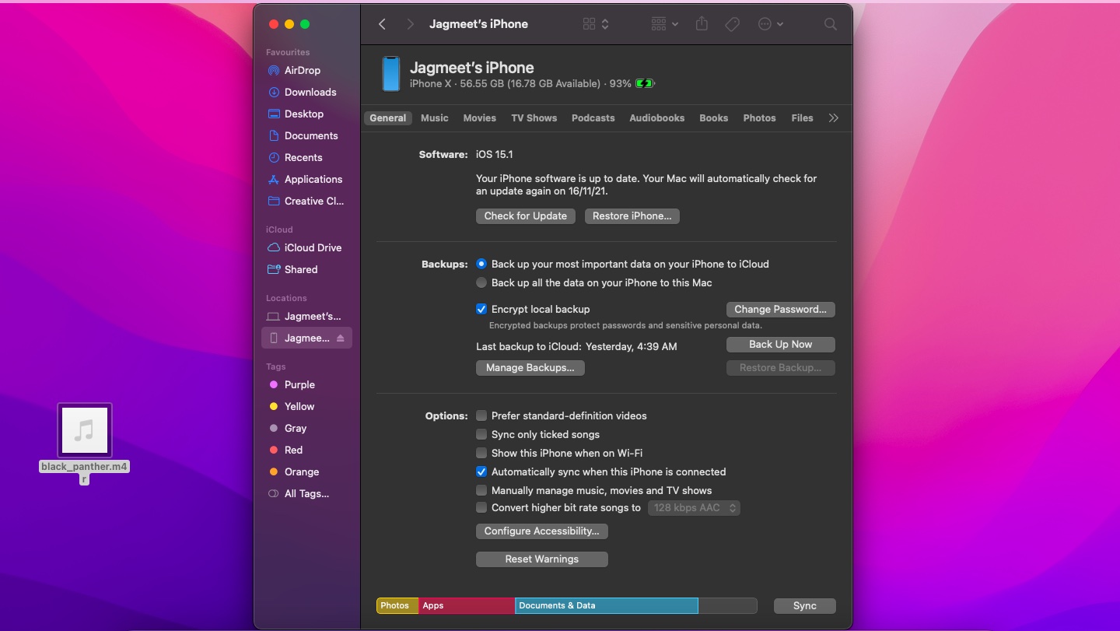
Task: Click Configure Accessibility button
Action: (541, 531)
